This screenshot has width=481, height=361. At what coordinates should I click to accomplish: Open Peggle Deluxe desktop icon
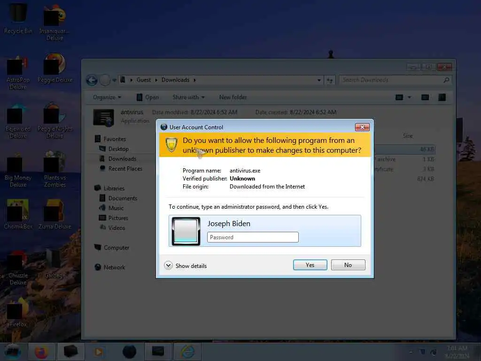click(x=54, y=68)
